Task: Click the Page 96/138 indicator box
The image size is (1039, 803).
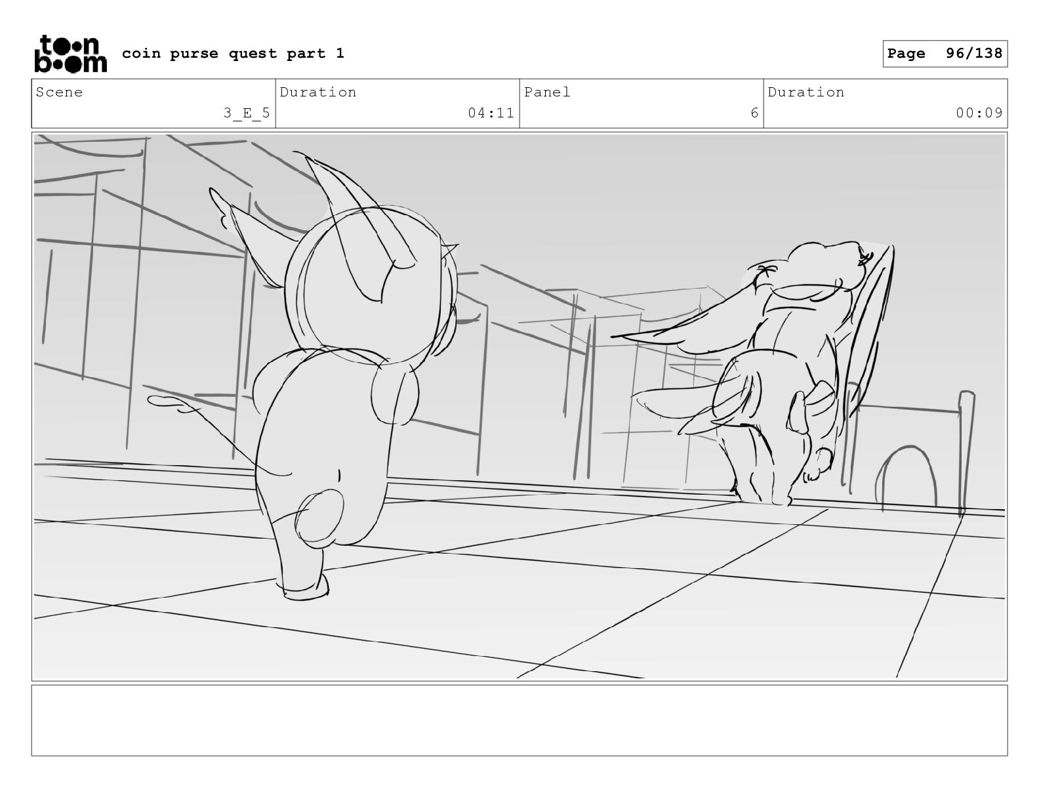Action: 945,54
